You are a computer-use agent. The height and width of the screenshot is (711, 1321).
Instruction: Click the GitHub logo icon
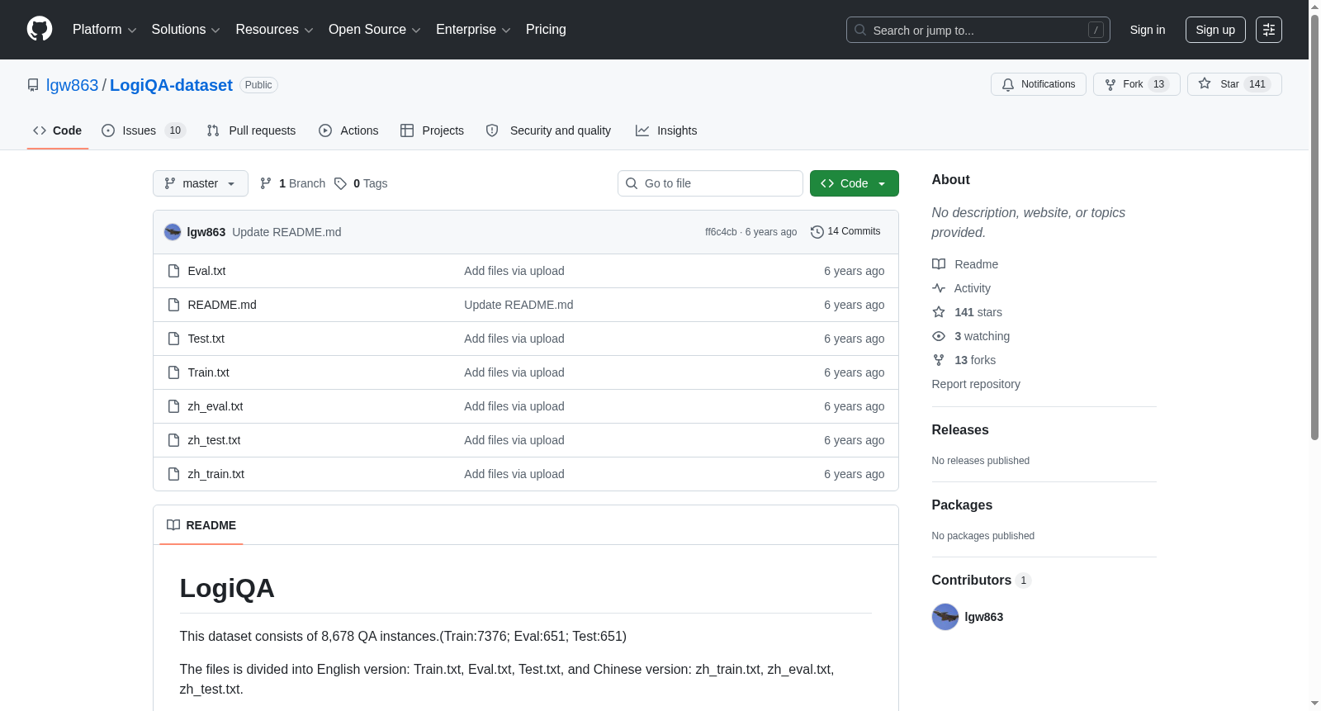(x=40, y=29)
